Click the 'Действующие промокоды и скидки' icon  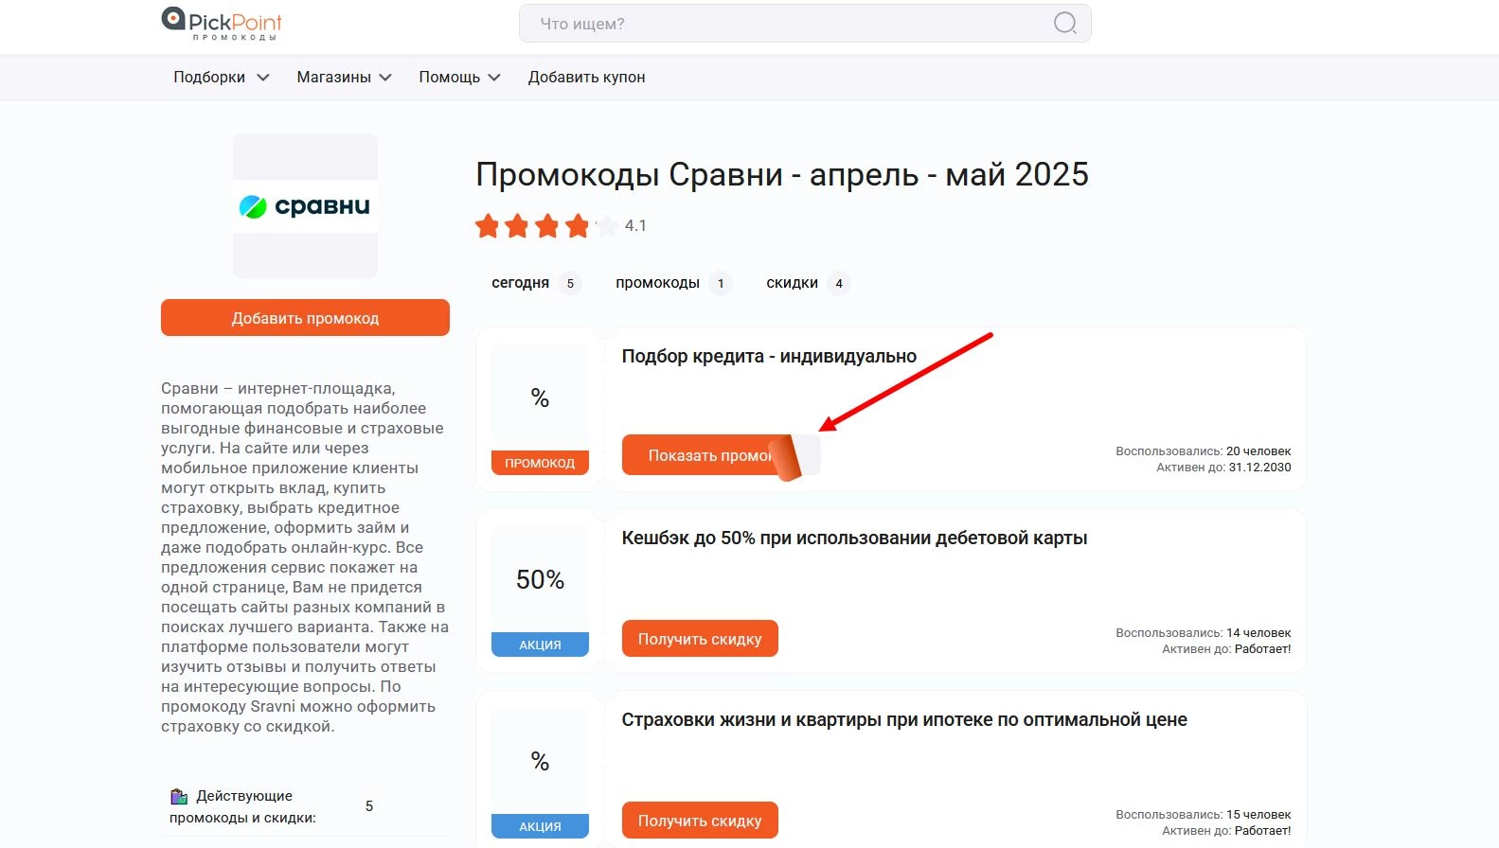point(179,796)
